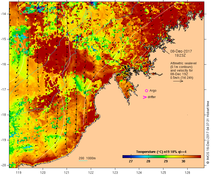This screenshot has height=175, width=211.
Task: Click the 30 value on the colorbar
Action: [183, 161]
